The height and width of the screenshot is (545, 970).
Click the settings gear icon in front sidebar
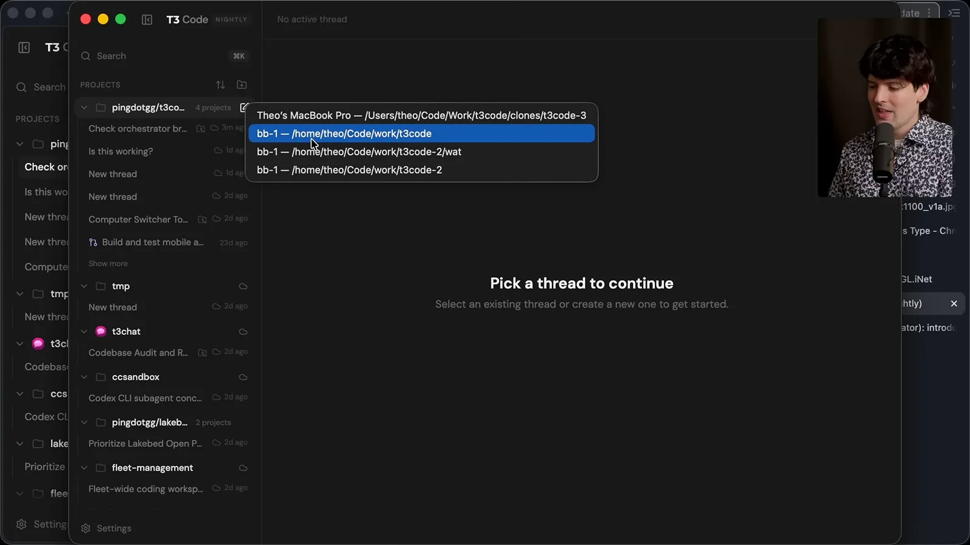coord(85,528)
